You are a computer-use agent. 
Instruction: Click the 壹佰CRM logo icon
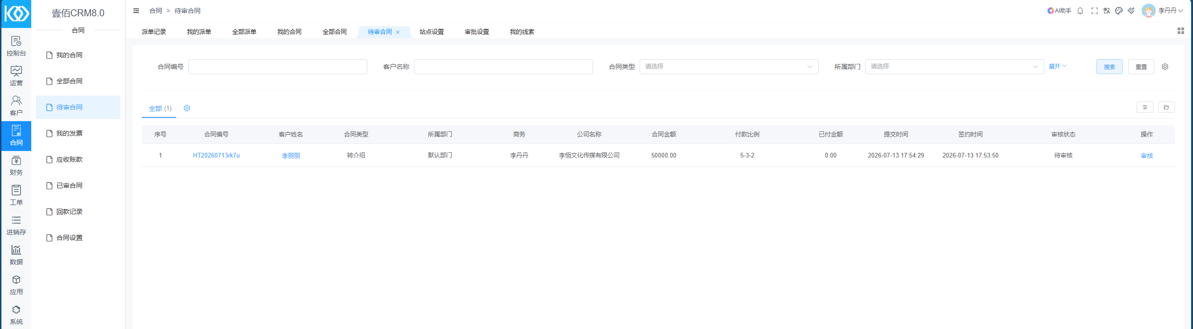16,14
